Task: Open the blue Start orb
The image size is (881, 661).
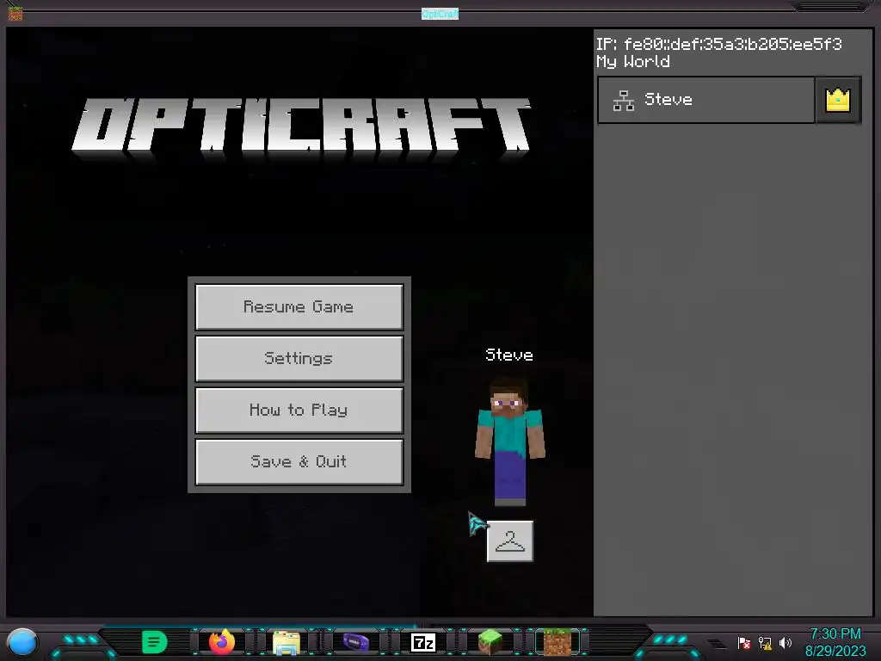Action: pyautogui.click(x=22, y=643)
